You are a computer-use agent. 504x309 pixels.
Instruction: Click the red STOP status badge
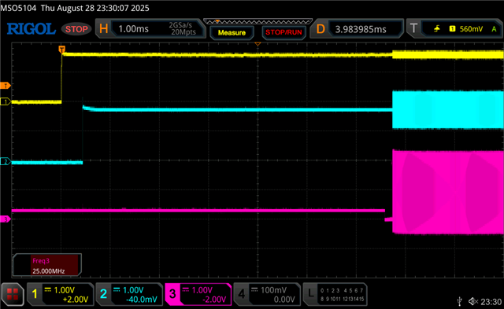[76, 29]
